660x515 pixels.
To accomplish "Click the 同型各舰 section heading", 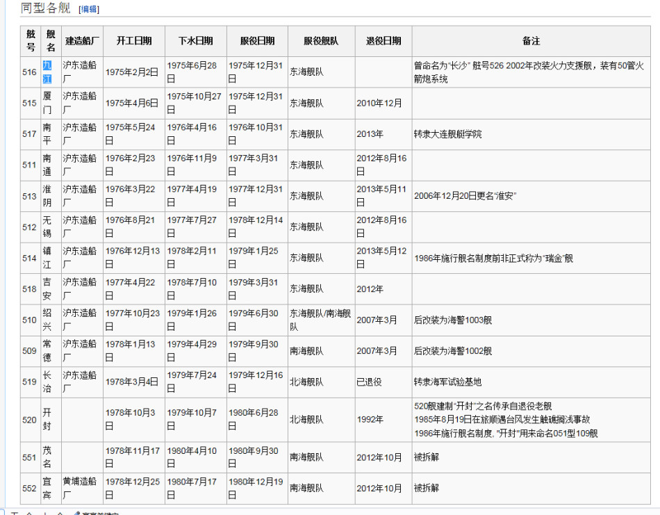I will [45, 8].
